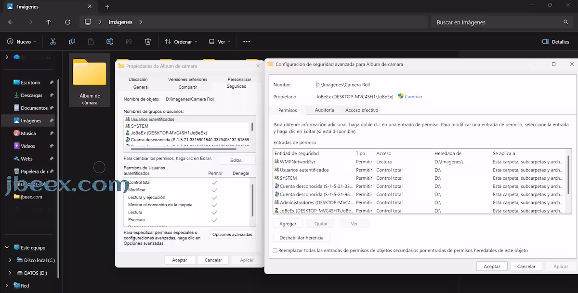
Task: Click the Cut scissors icon in toolbar
Action: click(x=53, y=42)
